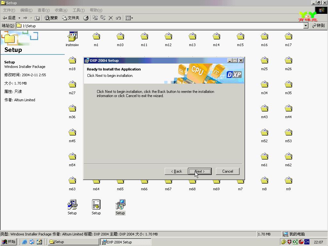Select the m1 folder

tap(96, 39)
